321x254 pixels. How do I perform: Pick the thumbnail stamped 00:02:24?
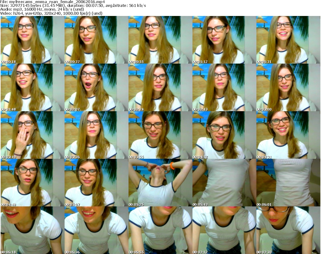click(x=160, y=87)
